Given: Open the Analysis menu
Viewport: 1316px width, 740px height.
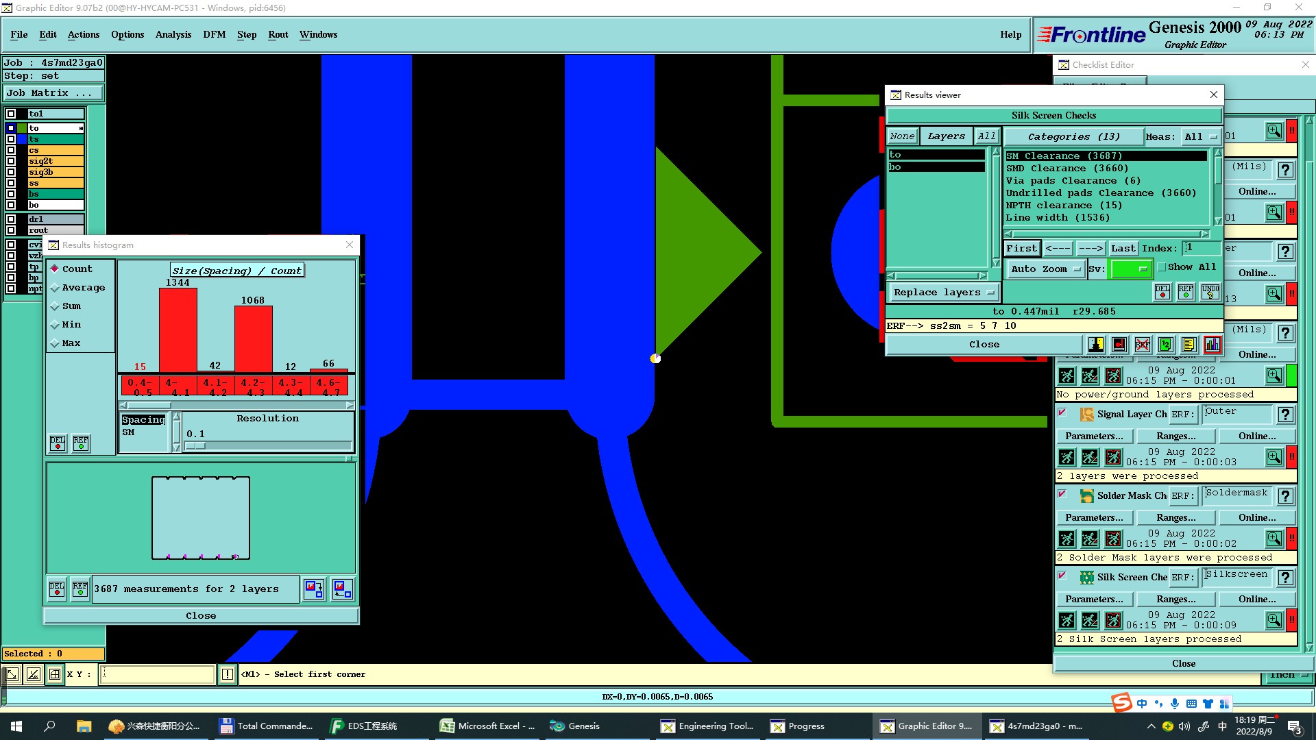Looking at the screenshot, I should pyautogui.click(x=173, y=34).
